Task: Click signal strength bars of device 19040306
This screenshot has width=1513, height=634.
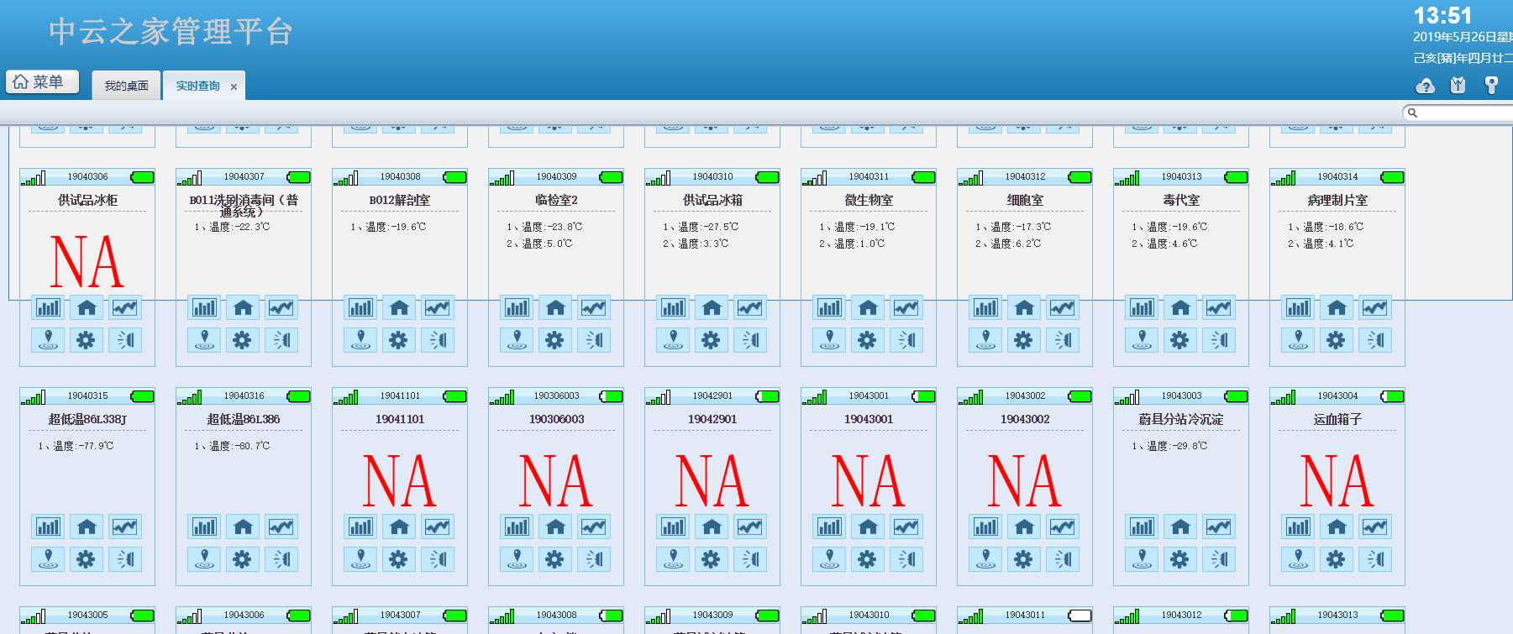Action: [x=34, y=178]
